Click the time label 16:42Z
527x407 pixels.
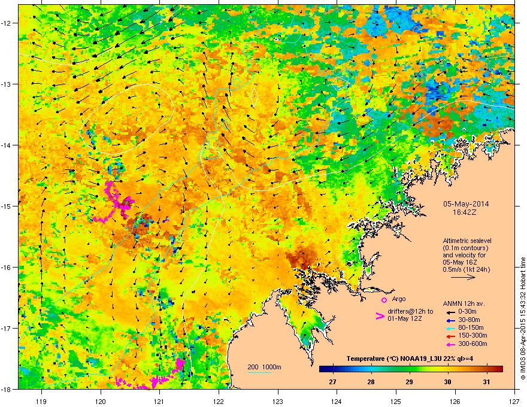pyautogui.click(x=465, y=212)
